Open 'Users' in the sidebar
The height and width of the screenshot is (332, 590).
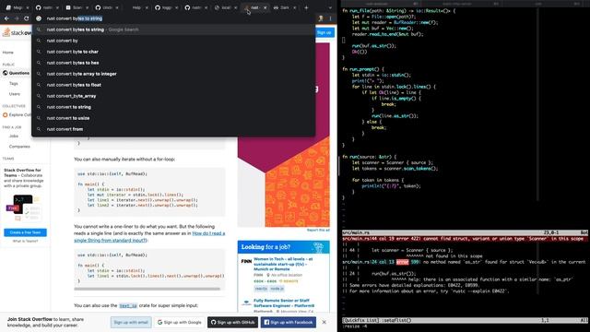15,94
